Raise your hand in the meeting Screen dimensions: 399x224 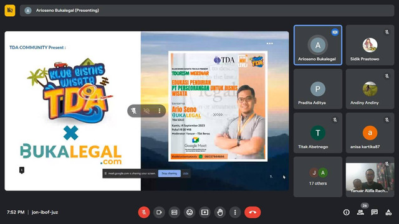pyautogui.click(x=220, y=212)
